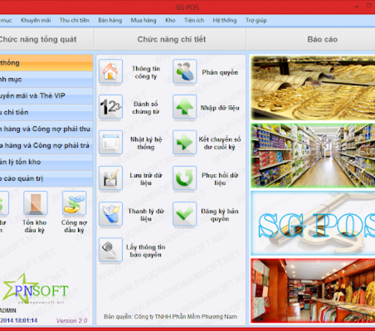Select Khuyến mãi và Thẻ VIP category
This screenshot has width=375, height=331.
click(x=46, y=96)
